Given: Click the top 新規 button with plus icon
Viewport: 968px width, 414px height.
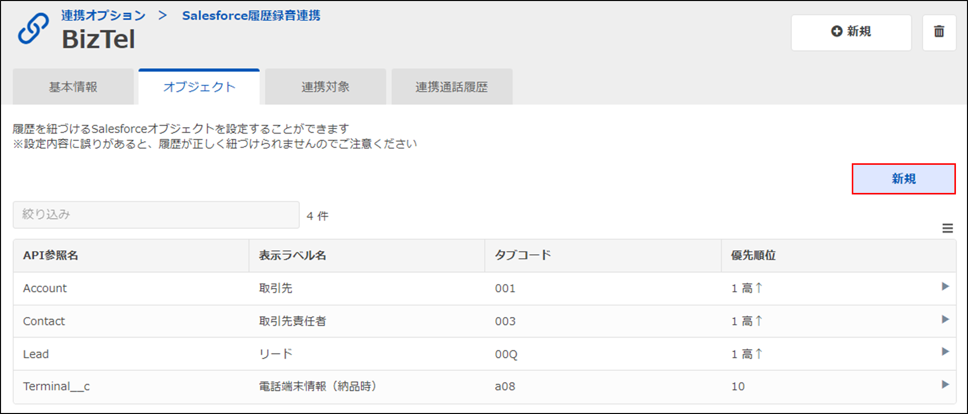Looking at the screenshot, I should pos(851,32).
